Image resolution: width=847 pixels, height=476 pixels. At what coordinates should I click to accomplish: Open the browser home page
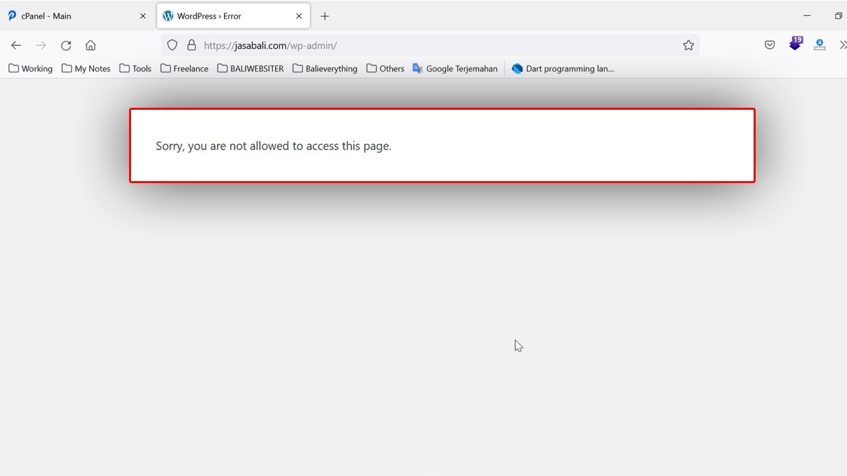point(91,45)
